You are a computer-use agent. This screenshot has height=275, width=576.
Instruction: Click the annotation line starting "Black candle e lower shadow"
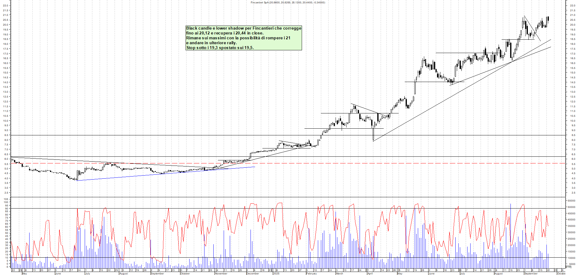click(x=244, y=28)
